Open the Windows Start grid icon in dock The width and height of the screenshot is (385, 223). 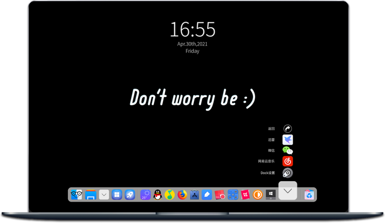point(117,195)
